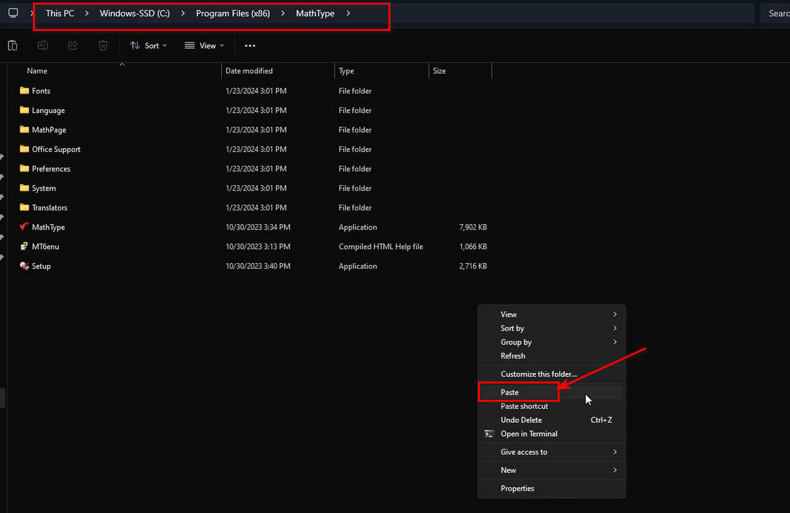Expand the chevron after This PC breadcrumb
This screenshot has height=513, width=790.
87,14
